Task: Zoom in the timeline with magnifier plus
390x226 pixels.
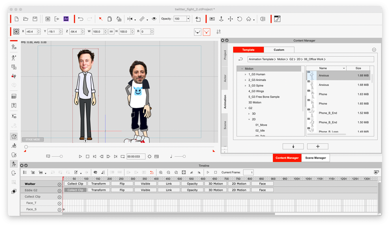Action: coord(161,172)
